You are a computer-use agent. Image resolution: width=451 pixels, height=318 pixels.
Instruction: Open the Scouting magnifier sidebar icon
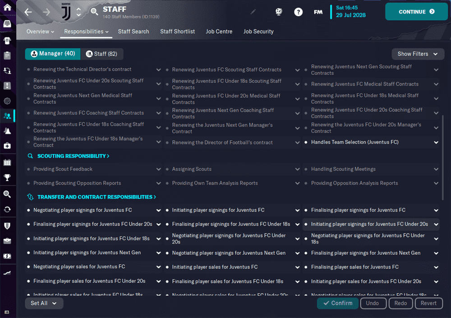(x=7, y=194)
